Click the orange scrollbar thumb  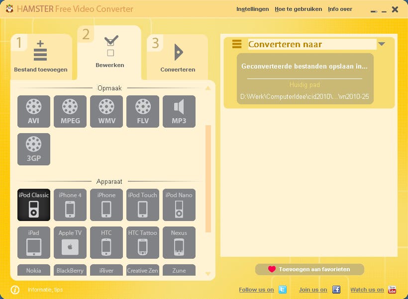point(208,179)
